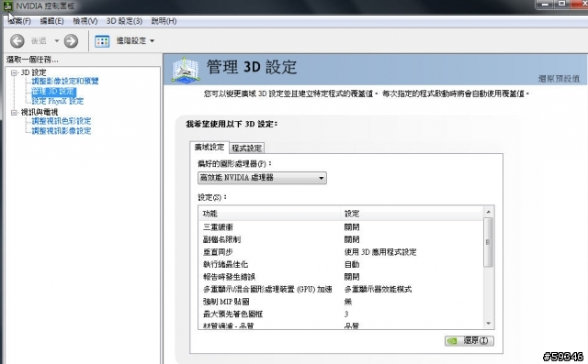This screenshot has width=588, height=364.
Task: Click the 自動 setting value
Action: pyautogui.click(x=352, y=264)
